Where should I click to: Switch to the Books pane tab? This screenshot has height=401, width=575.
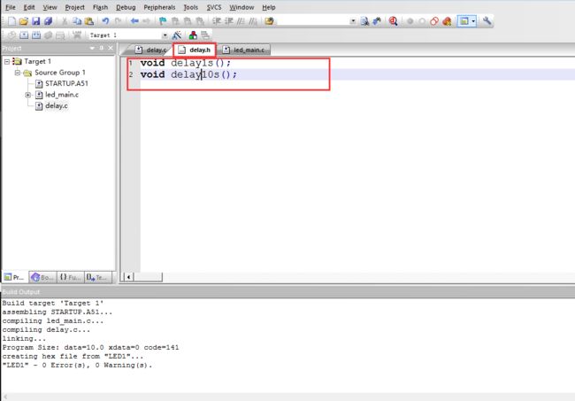coord(43,277)
